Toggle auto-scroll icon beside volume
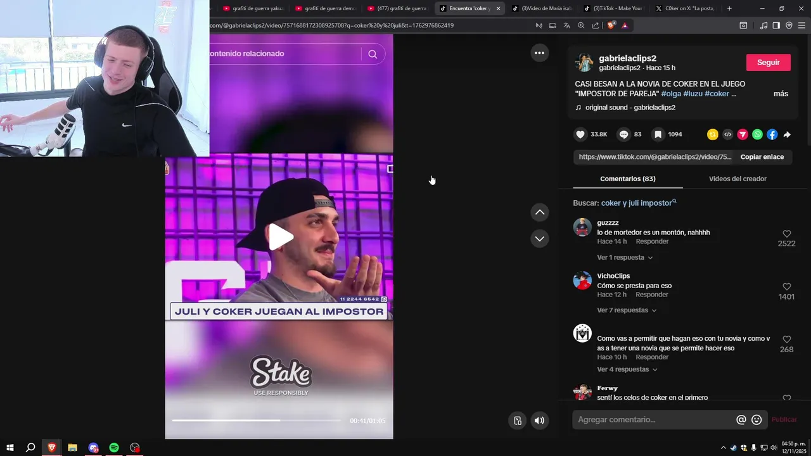Screen dimensions: 811x456 [x=518, y=421]
